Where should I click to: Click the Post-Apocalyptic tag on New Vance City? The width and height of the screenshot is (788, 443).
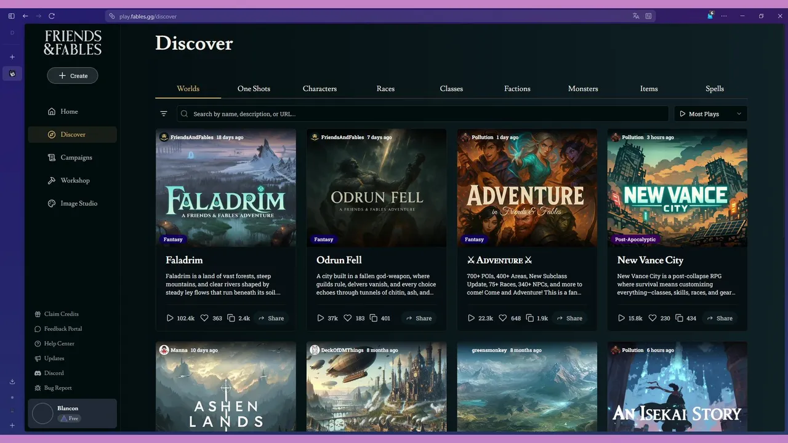click(635, 239)
